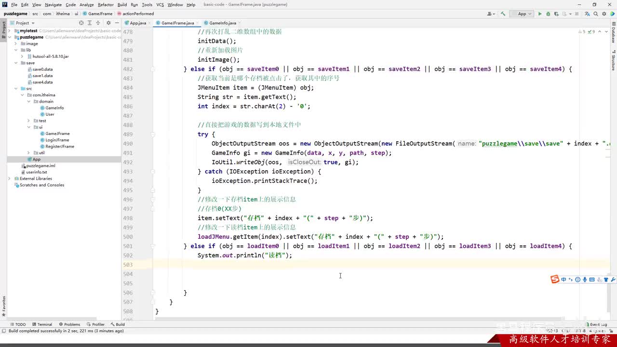Click Sogou input method S icon
This screenshot has height=347, width=617.
(x=555, y=280)
